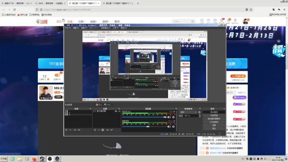Image resolution: width=288 pixels, height=162 pixels.
Task: Open the 游戏 games dropdown in Douyu nav
Action: pyautogui.click(x=105, y=22)
